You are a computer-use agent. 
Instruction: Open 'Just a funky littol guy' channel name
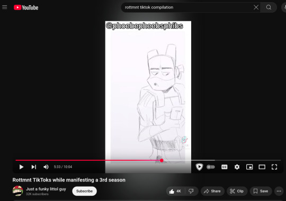click(x=46, y=189)
